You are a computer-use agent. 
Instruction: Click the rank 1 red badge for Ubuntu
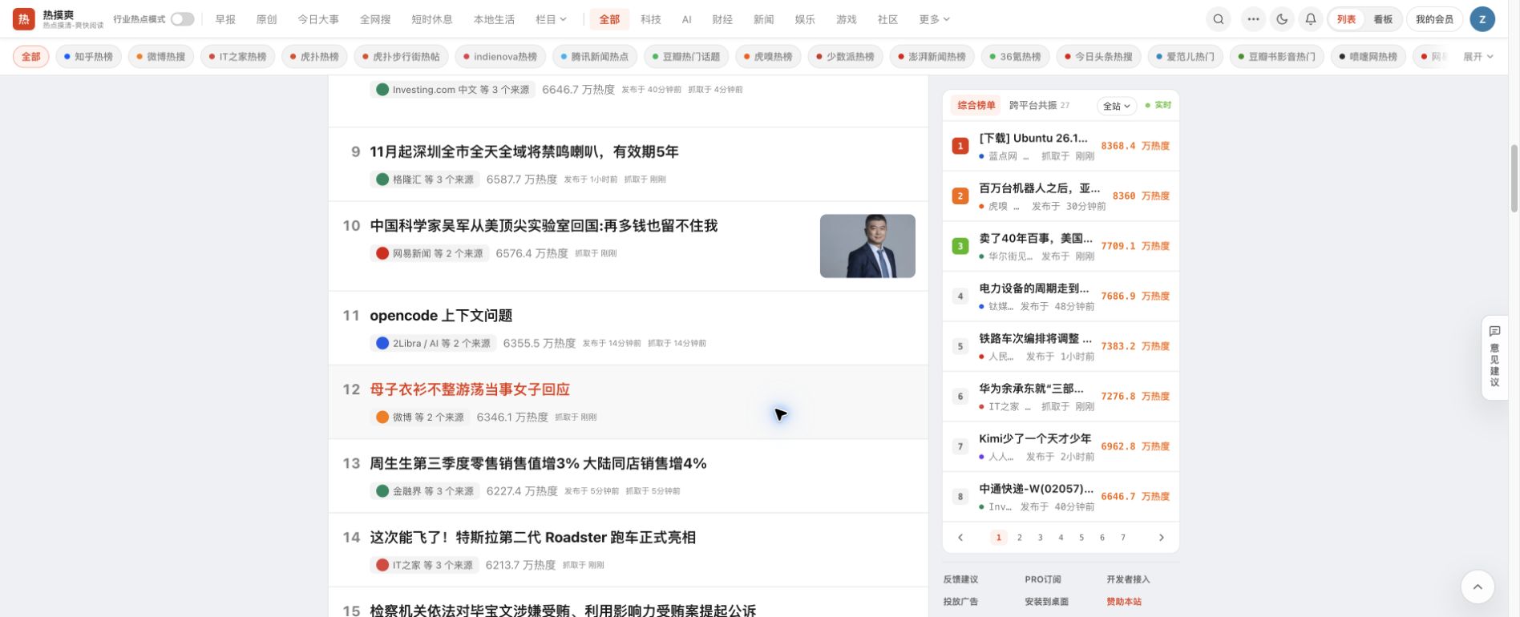(960, 146)
